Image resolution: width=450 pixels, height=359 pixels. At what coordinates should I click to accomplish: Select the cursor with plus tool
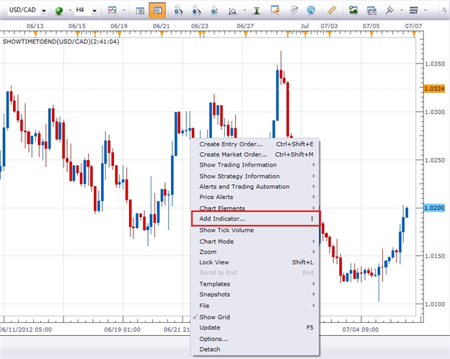coord(214,11)
